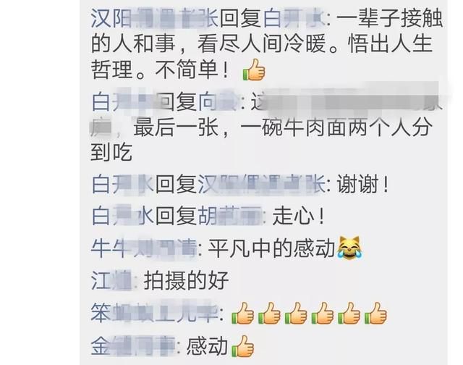
Task: Tap third thumbs-up in the six-emoji row
Action: 296,314
